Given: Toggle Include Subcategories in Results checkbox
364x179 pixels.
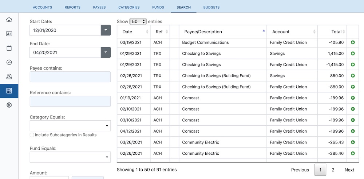Looking at the screenshot, I should coord(32,135).
